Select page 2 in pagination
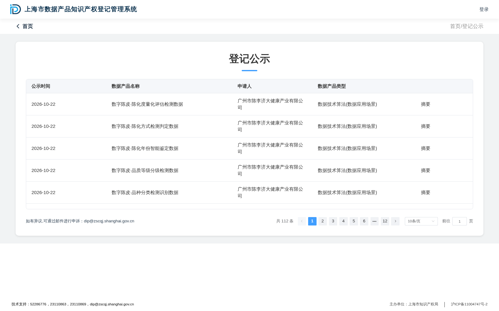The width and height of the screenshot is (499, 311). (322, 221)
